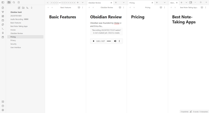
Task: Open another vault icon at bottom left
Action: click(3, 102)
